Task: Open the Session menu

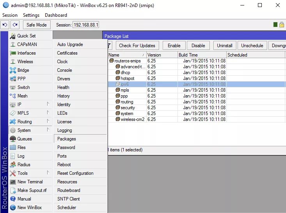Action: 10,15
